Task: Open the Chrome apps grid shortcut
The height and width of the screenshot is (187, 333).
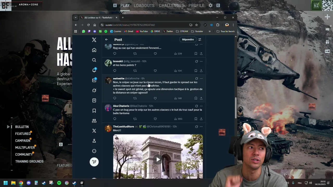Action: [76, 31]
